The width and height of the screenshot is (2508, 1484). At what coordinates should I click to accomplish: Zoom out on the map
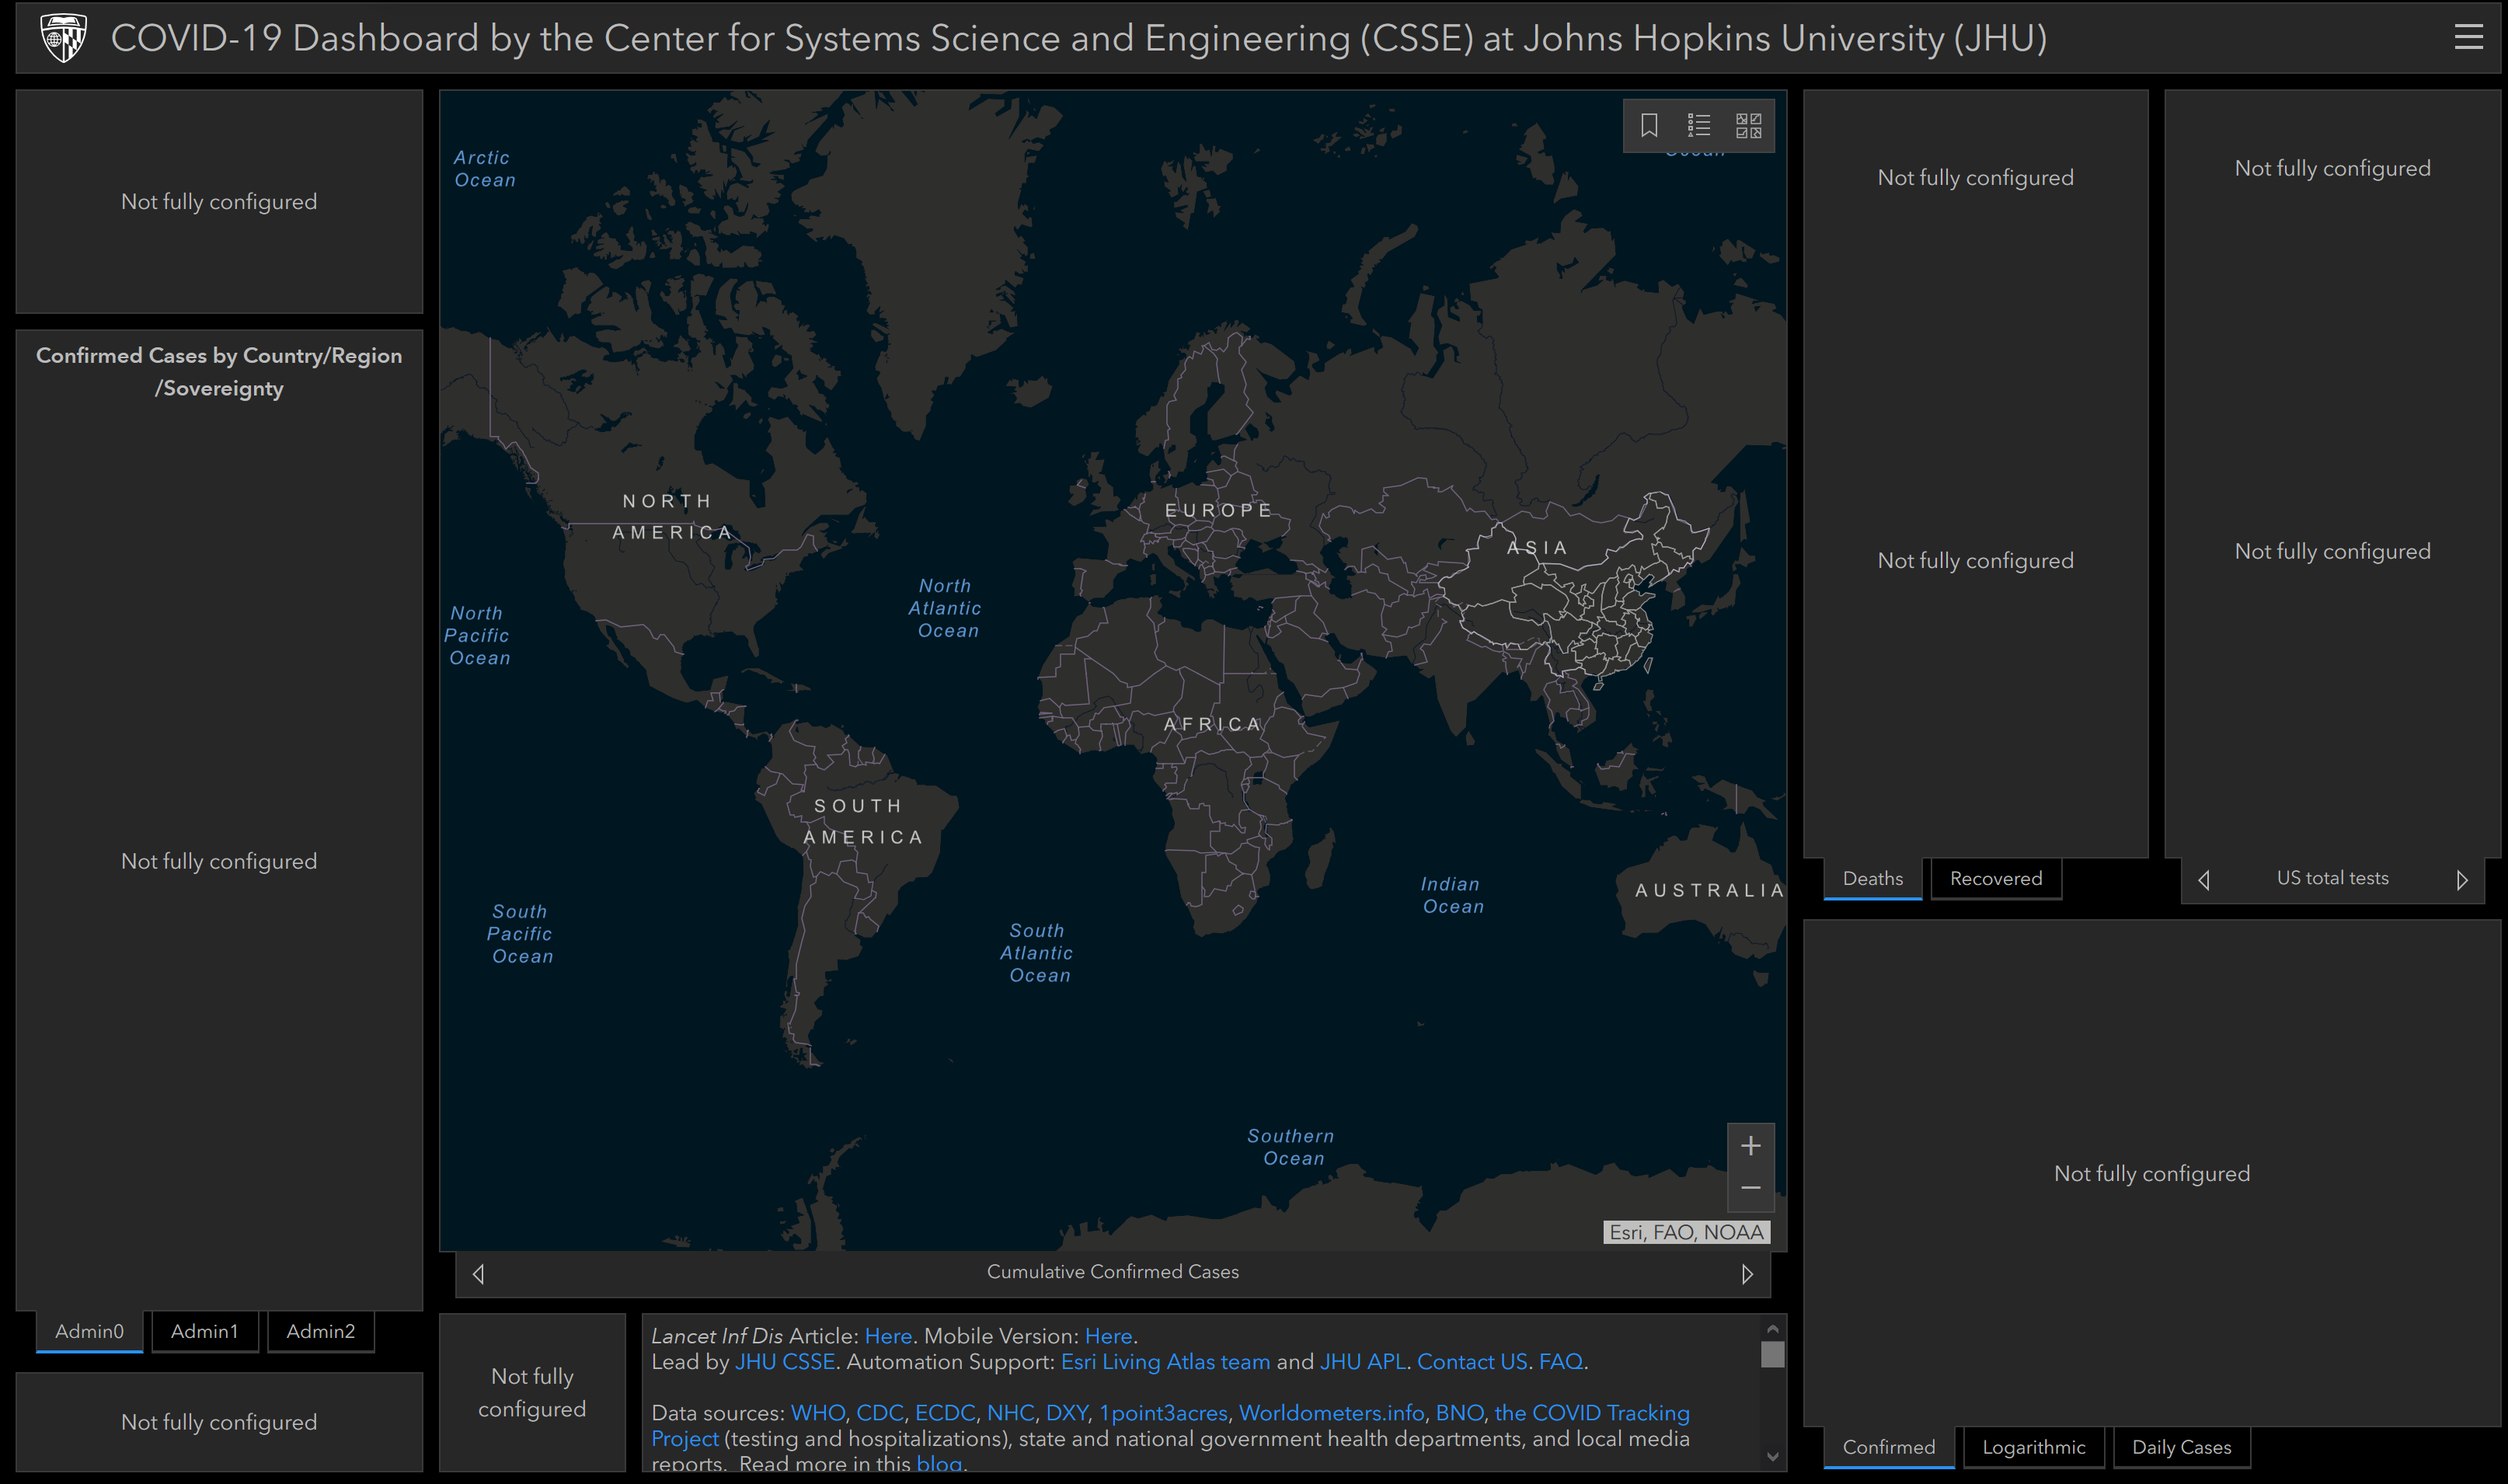(1750, 1189)
